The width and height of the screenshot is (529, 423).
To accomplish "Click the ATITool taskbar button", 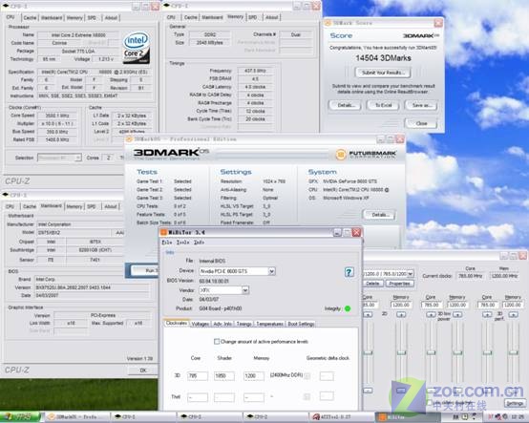I will (x=342, y=417).
